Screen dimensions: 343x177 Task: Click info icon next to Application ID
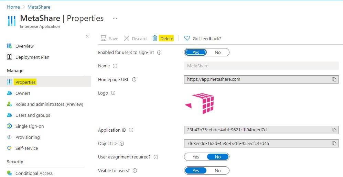(131, 130)
